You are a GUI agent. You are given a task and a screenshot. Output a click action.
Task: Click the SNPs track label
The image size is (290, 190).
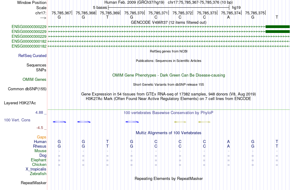point(41,70)
